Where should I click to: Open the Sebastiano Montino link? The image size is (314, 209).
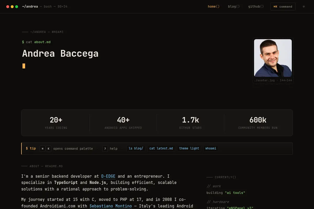111,206
